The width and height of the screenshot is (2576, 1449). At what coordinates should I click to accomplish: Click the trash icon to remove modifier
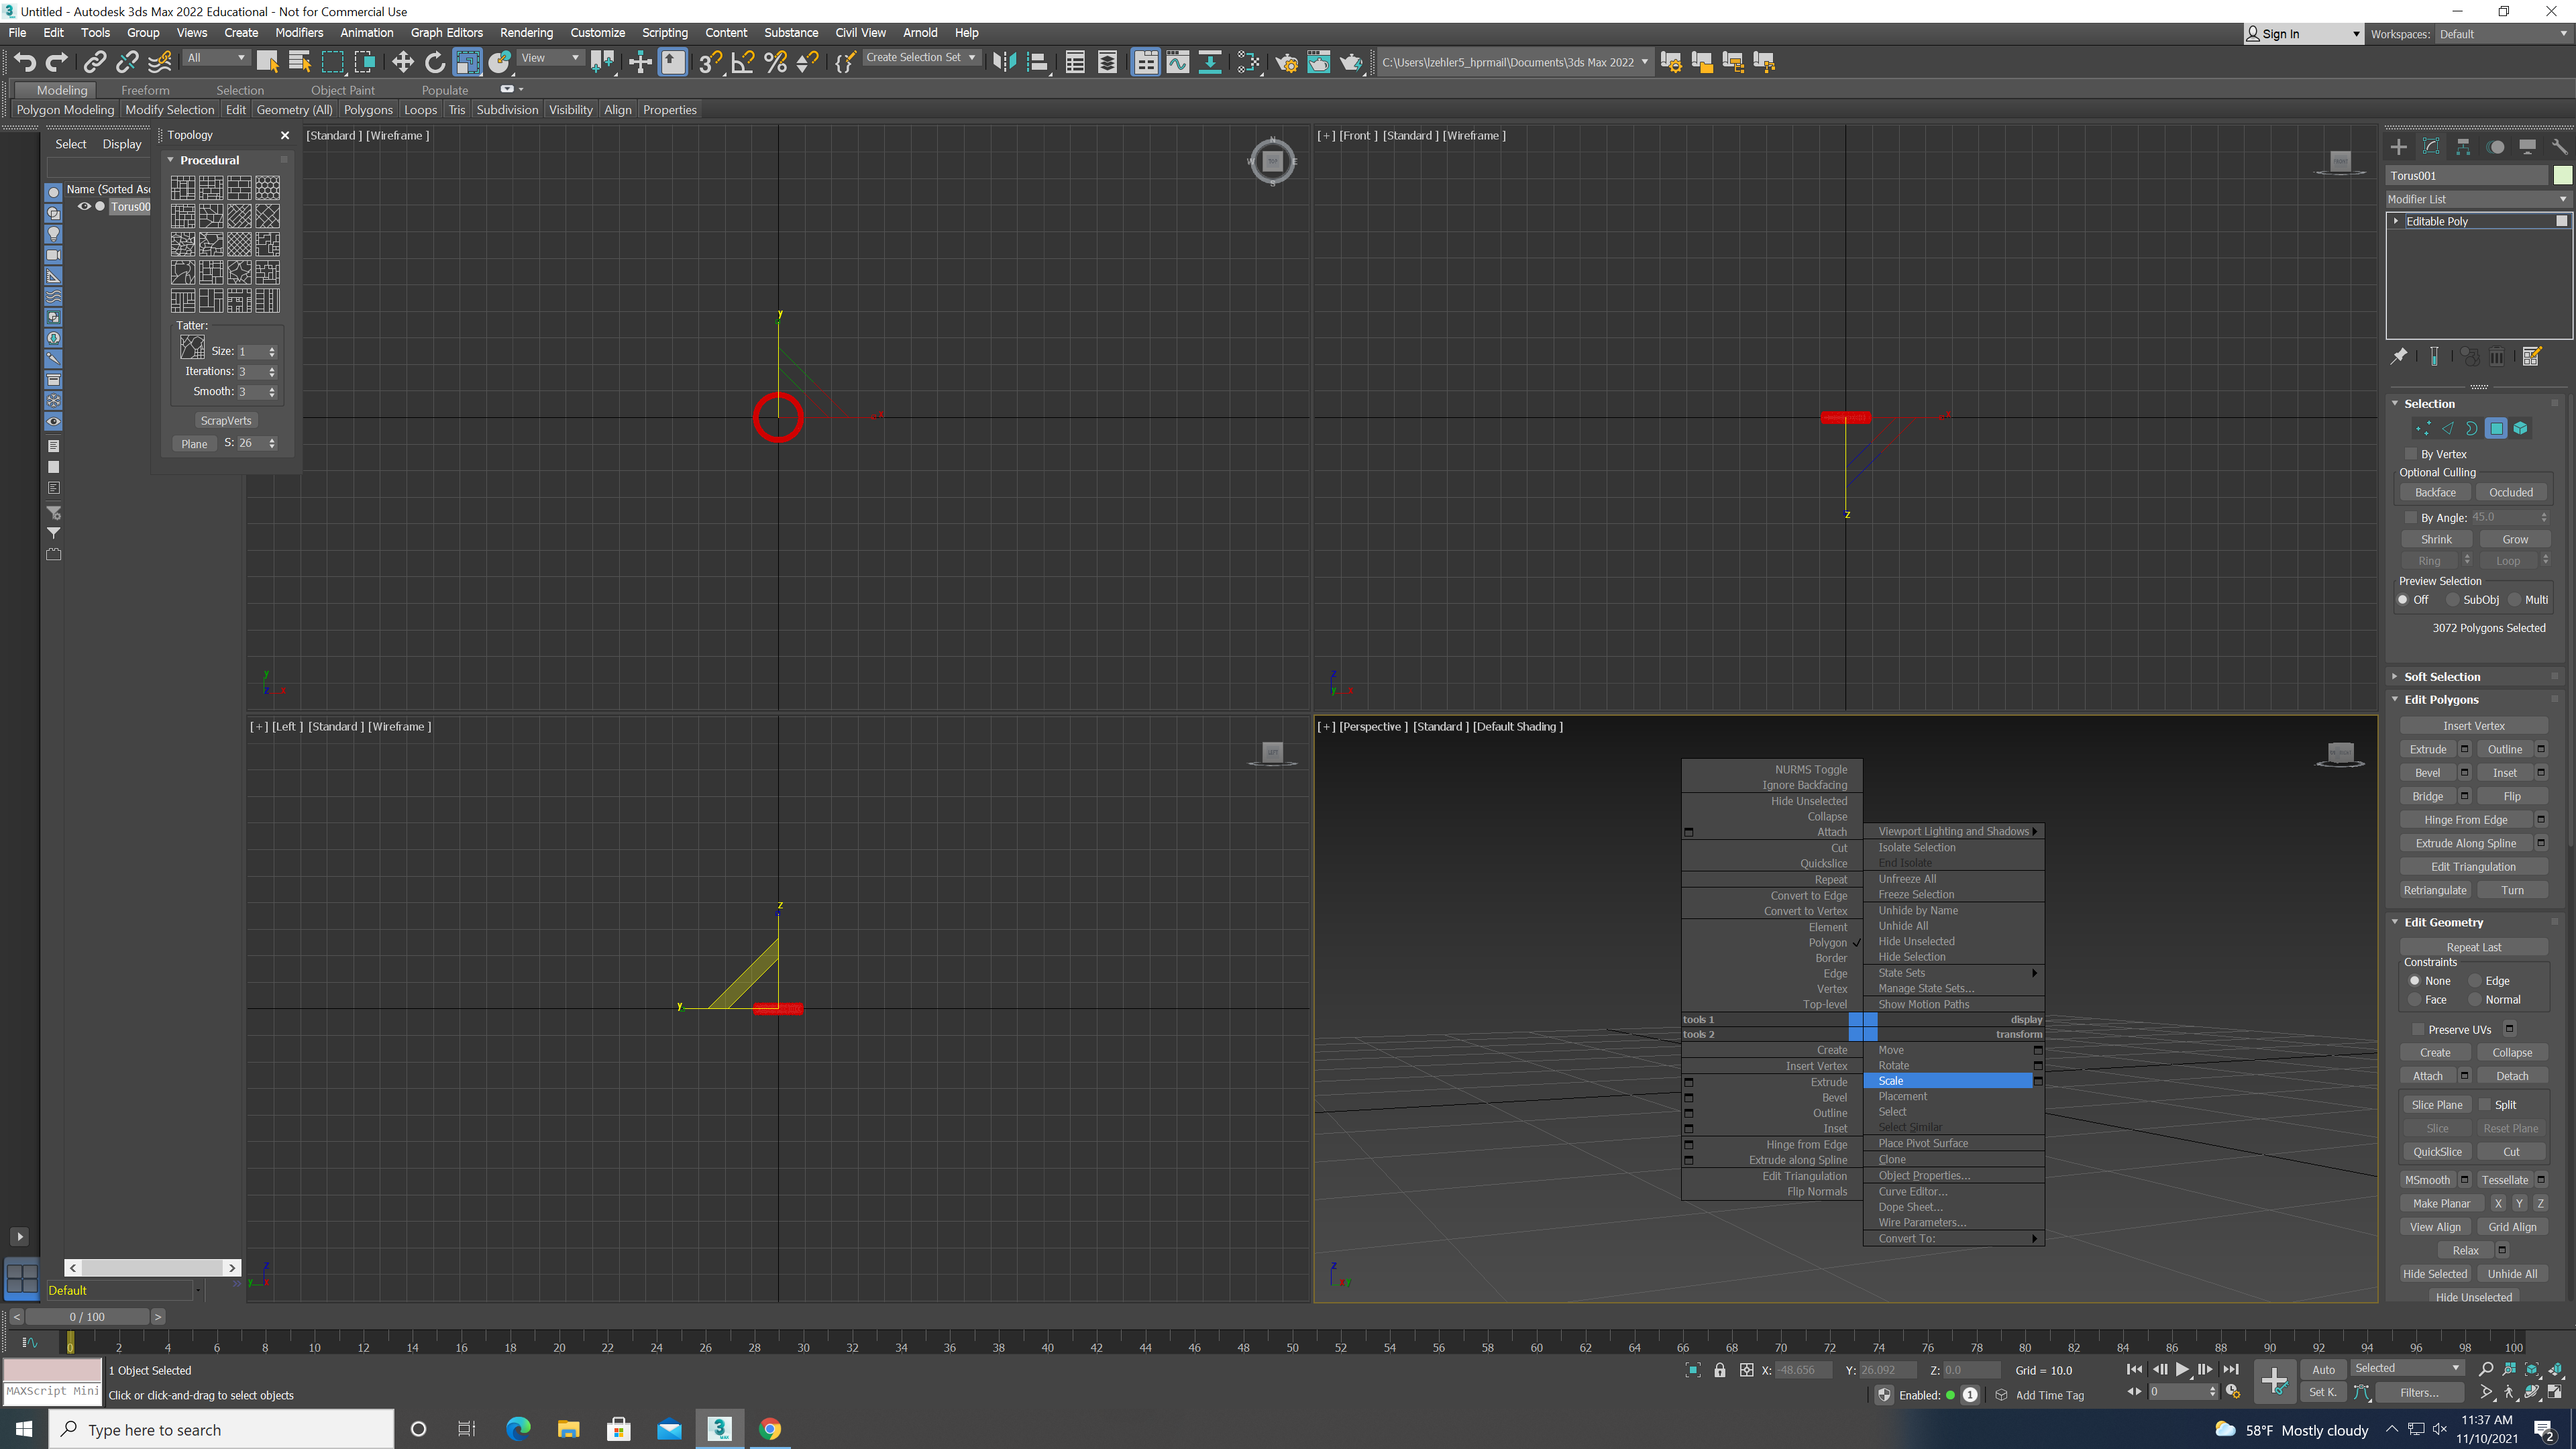(2497, 356)
